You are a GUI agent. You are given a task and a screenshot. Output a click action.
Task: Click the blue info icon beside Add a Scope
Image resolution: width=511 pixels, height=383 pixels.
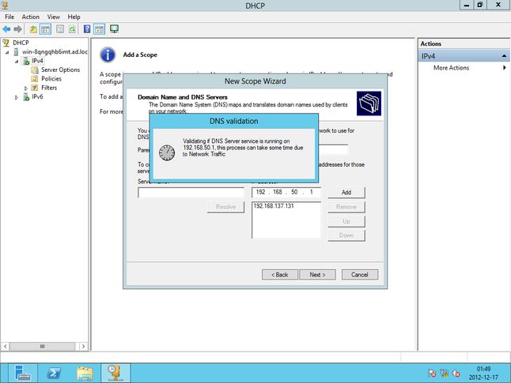pos(108,54)
